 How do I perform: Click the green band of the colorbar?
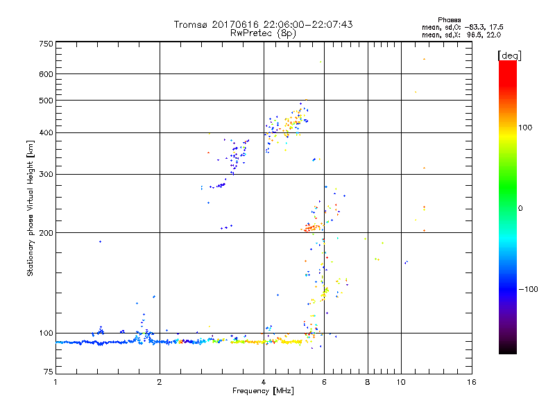507,187
